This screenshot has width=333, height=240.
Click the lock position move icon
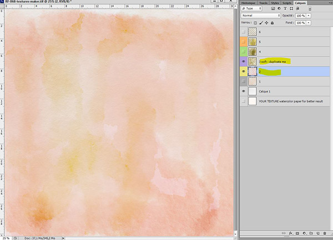click(x=266, y=24)
